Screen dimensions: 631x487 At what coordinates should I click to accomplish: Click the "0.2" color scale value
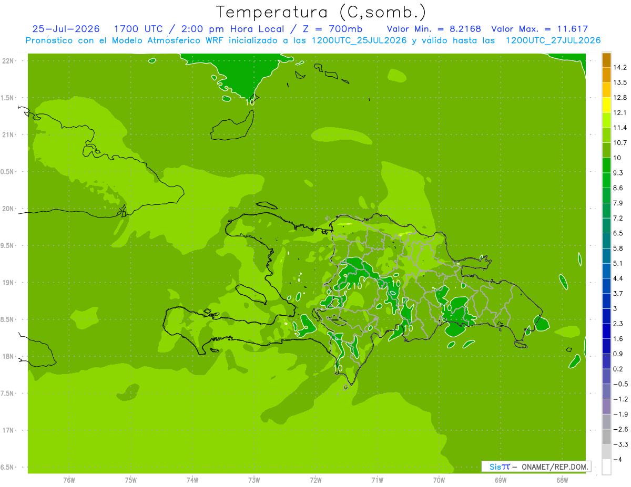click(619, 369)
